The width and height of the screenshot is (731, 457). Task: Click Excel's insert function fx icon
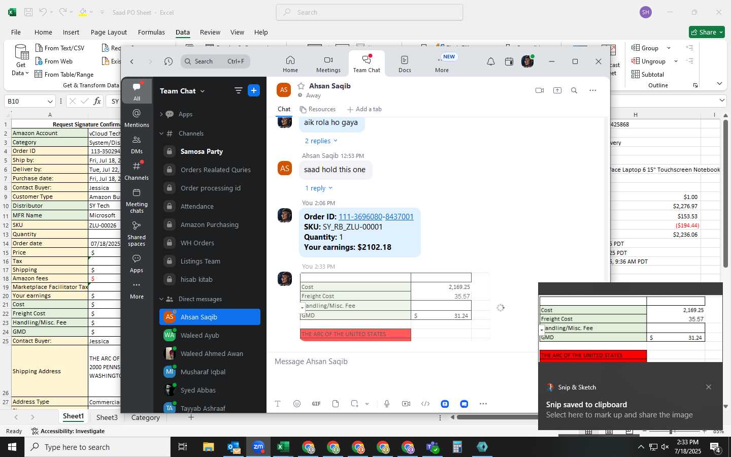[97, 101]
